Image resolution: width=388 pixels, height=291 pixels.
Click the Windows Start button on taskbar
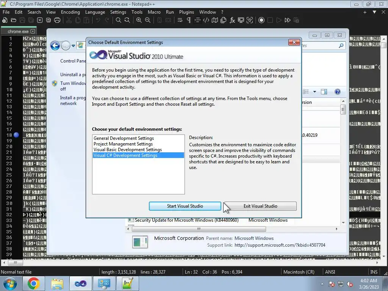click(x=10, y=283)
